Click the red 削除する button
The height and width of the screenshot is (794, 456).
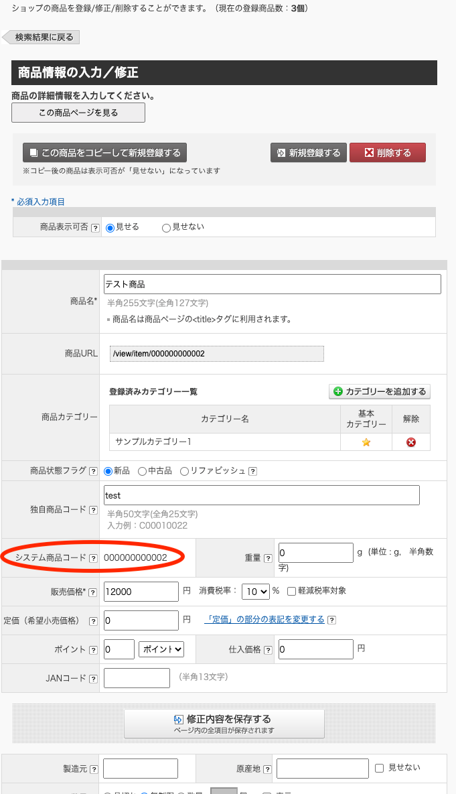[388, 152]
